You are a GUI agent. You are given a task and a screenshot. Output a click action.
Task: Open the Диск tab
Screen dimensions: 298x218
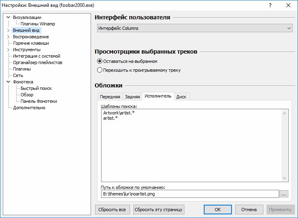pos(181,97)
